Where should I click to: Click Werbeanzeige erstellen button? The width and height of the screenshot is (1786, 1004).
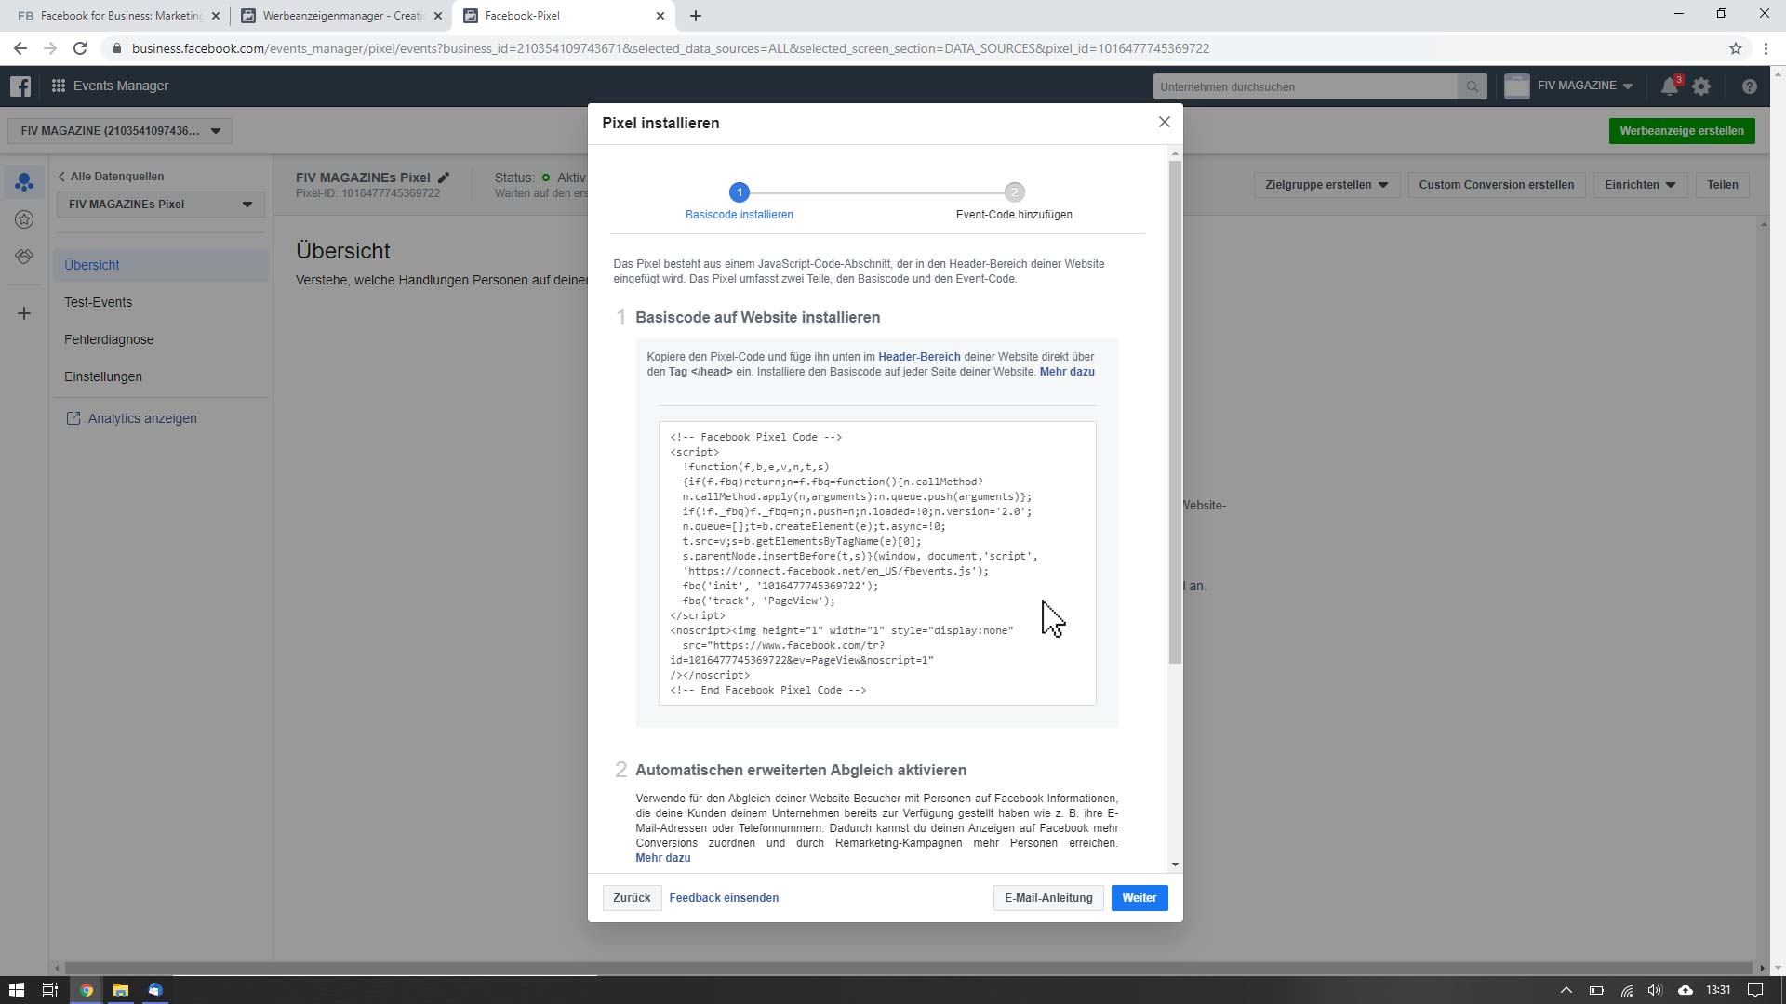(1681, 131)
